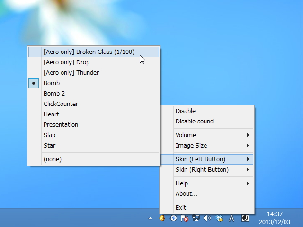Expand the Volume submenu
The height and width of the screenshot is (227, 303).
tap(207, 135)
